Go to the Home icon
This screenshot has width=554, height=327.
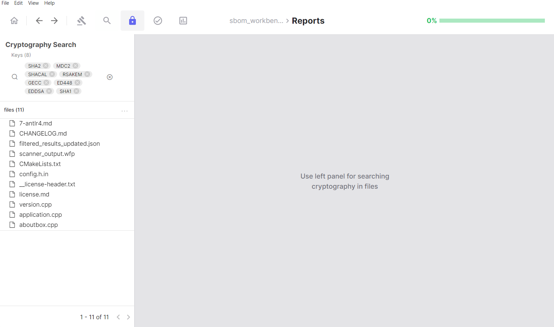14,21
